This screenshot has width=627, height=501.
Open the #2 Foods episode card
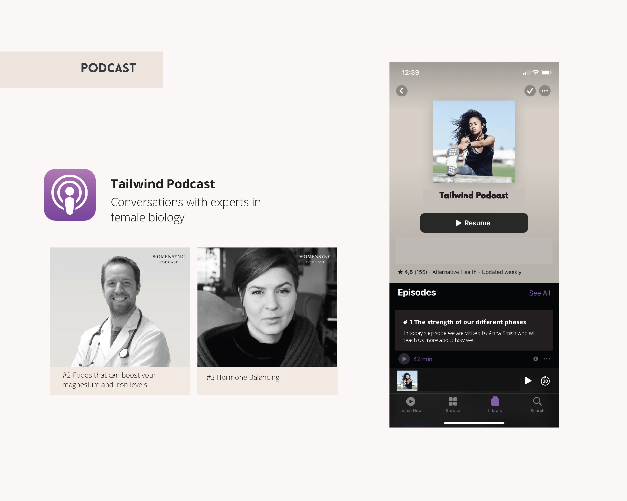[120, 321]
